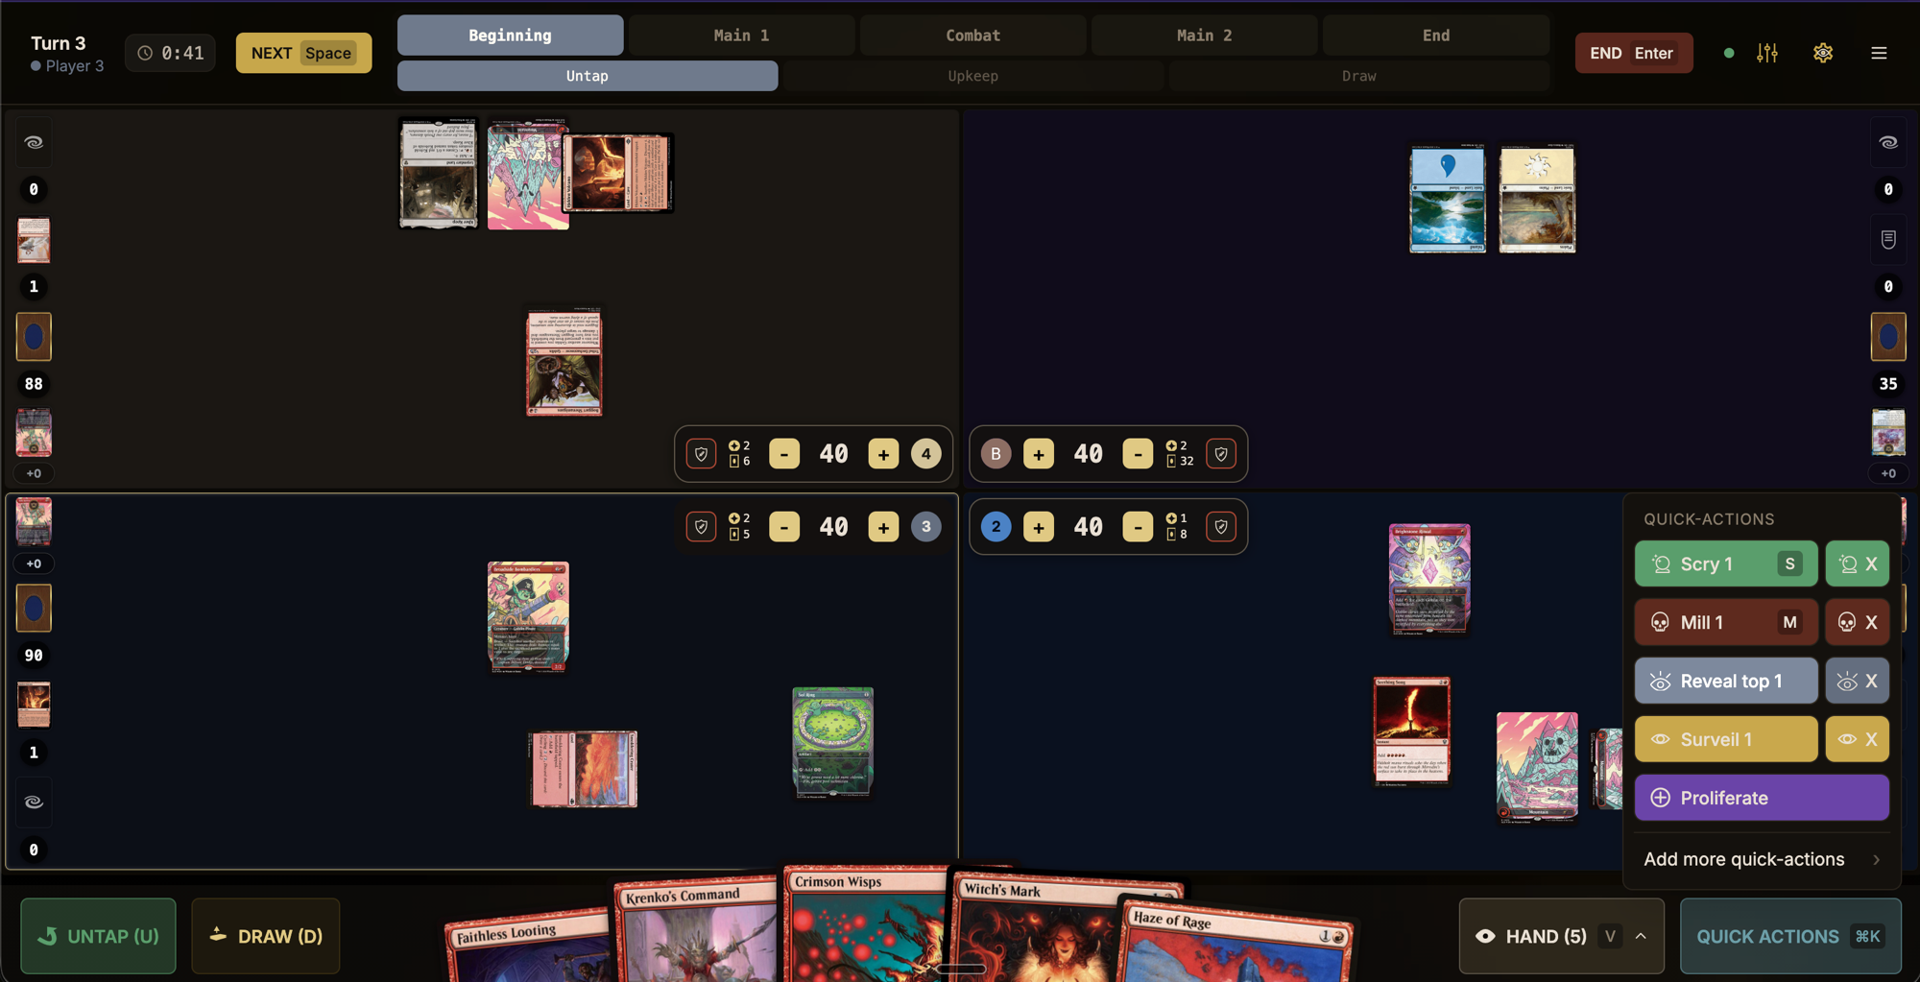Image resolution: width=1920 pixels, height=982 pixels.
Task: Switch to the Main 1 phase tab
Action: click(741, 35)
